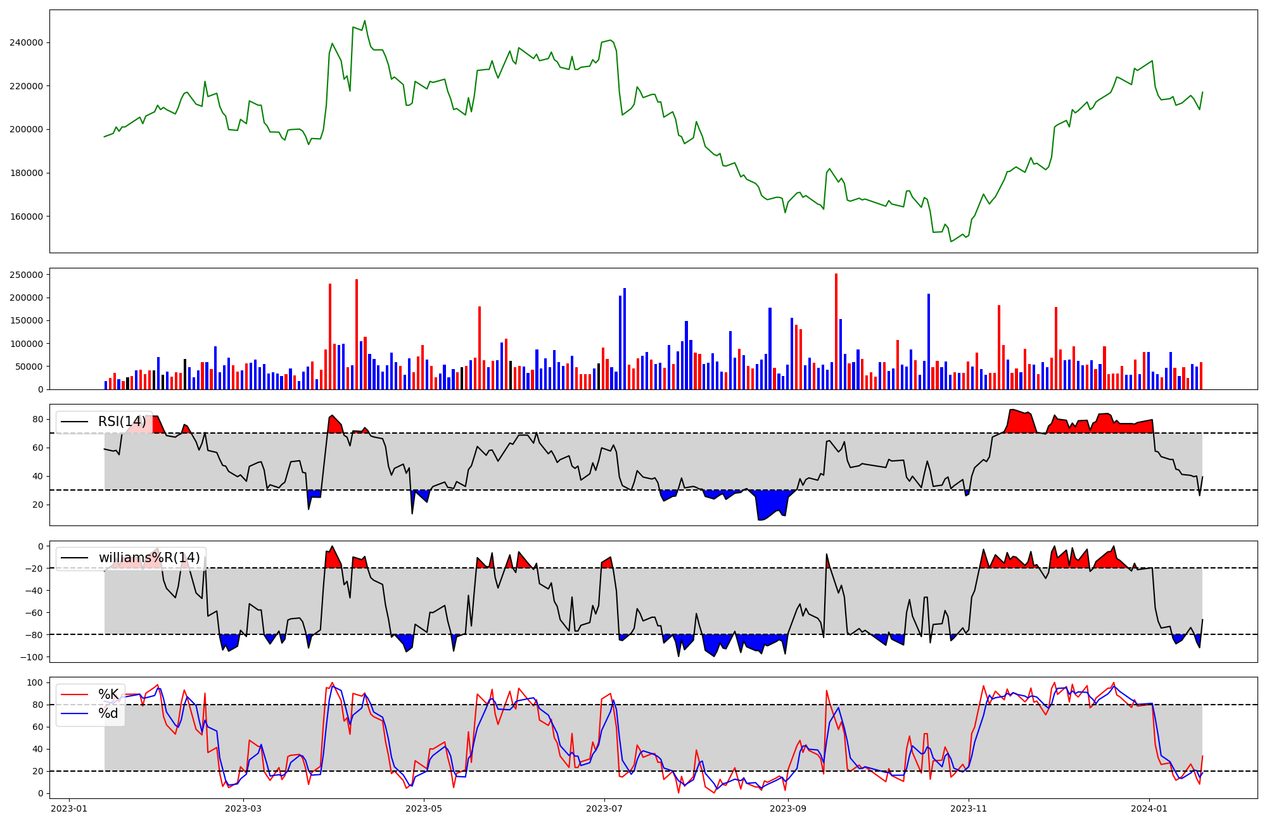
Task: Click the 2023-07 x-axis date label
Action: pyautogui.click(x=604, y=808)
